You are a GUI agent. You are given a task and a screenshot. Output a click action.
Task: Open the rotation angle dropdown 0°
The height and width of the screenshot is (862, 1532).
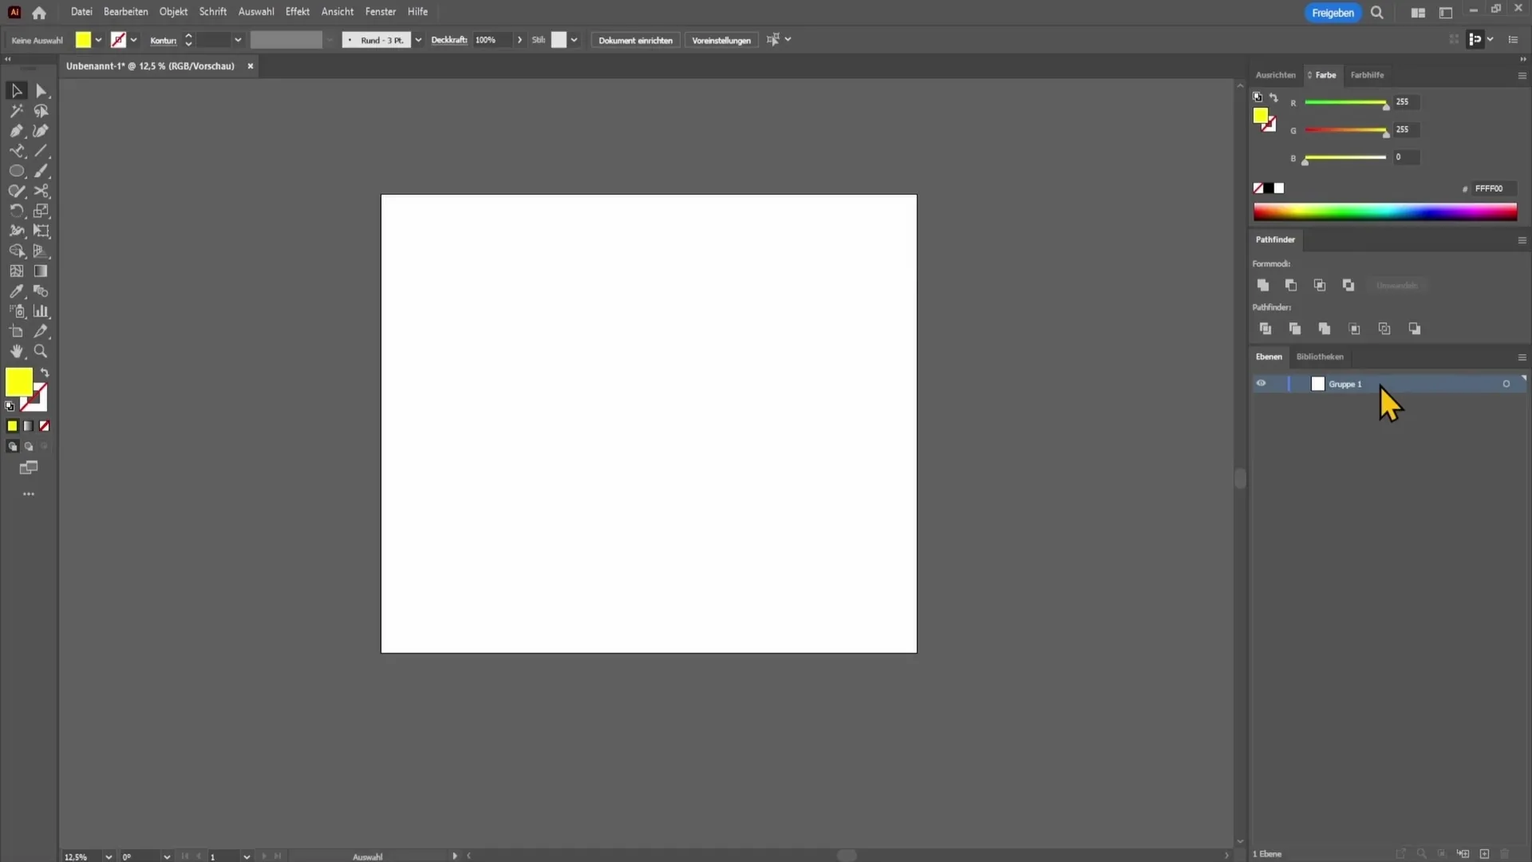(x=167, y=856)
